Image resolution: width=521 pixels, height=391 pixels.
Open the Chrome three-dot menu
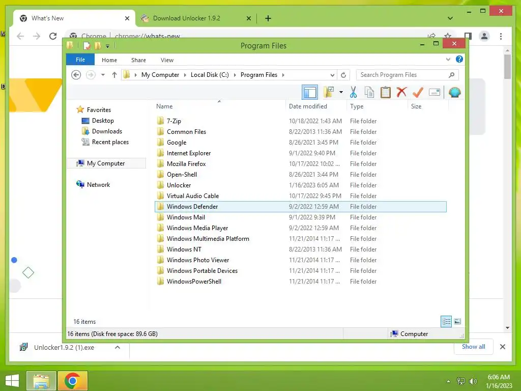point(501,36)
